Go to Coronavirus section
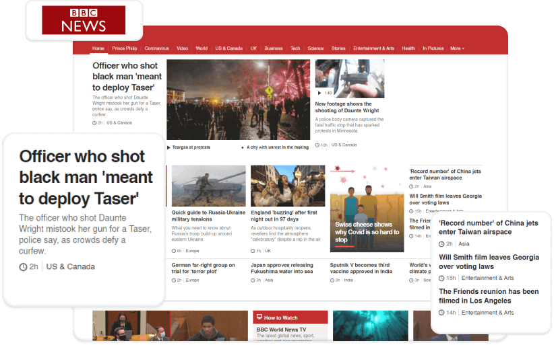Viewport: 554px width, 345px height. [156, 48]
